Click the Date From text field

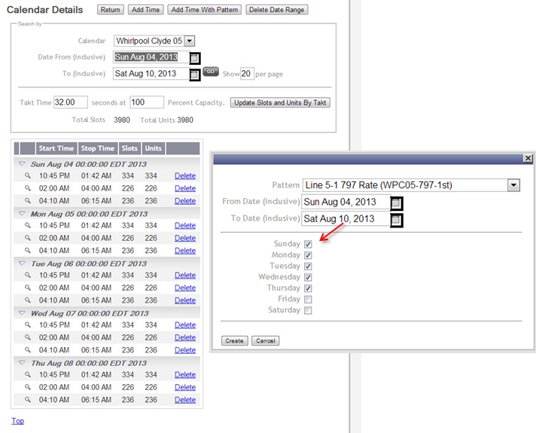click(x=151, y=57)
